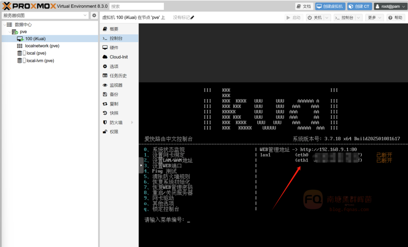Viewport: 408px width, 247px height.
Task: Open the 备份 backup section
Action: 114,94
